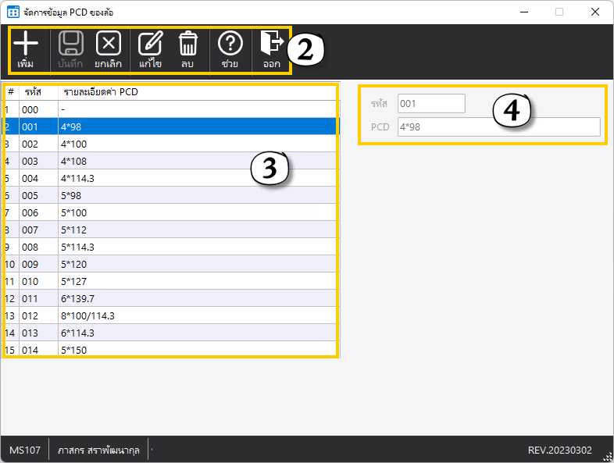
Task: Select the row with PCD 4*100
Action: pos(156,144)
